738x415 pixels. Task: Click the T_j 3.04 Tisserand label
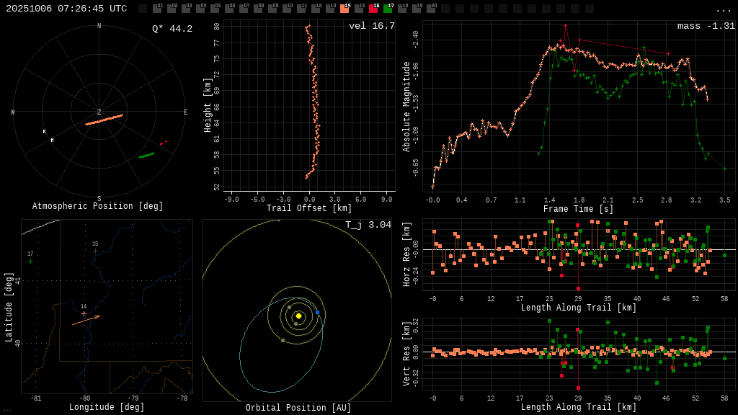click(x=368, y=225)
